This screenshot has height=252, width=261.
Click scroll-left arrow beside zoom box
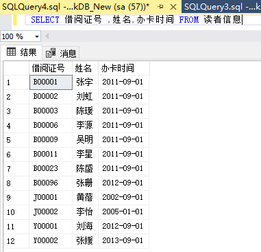click(x=47, y=36)
